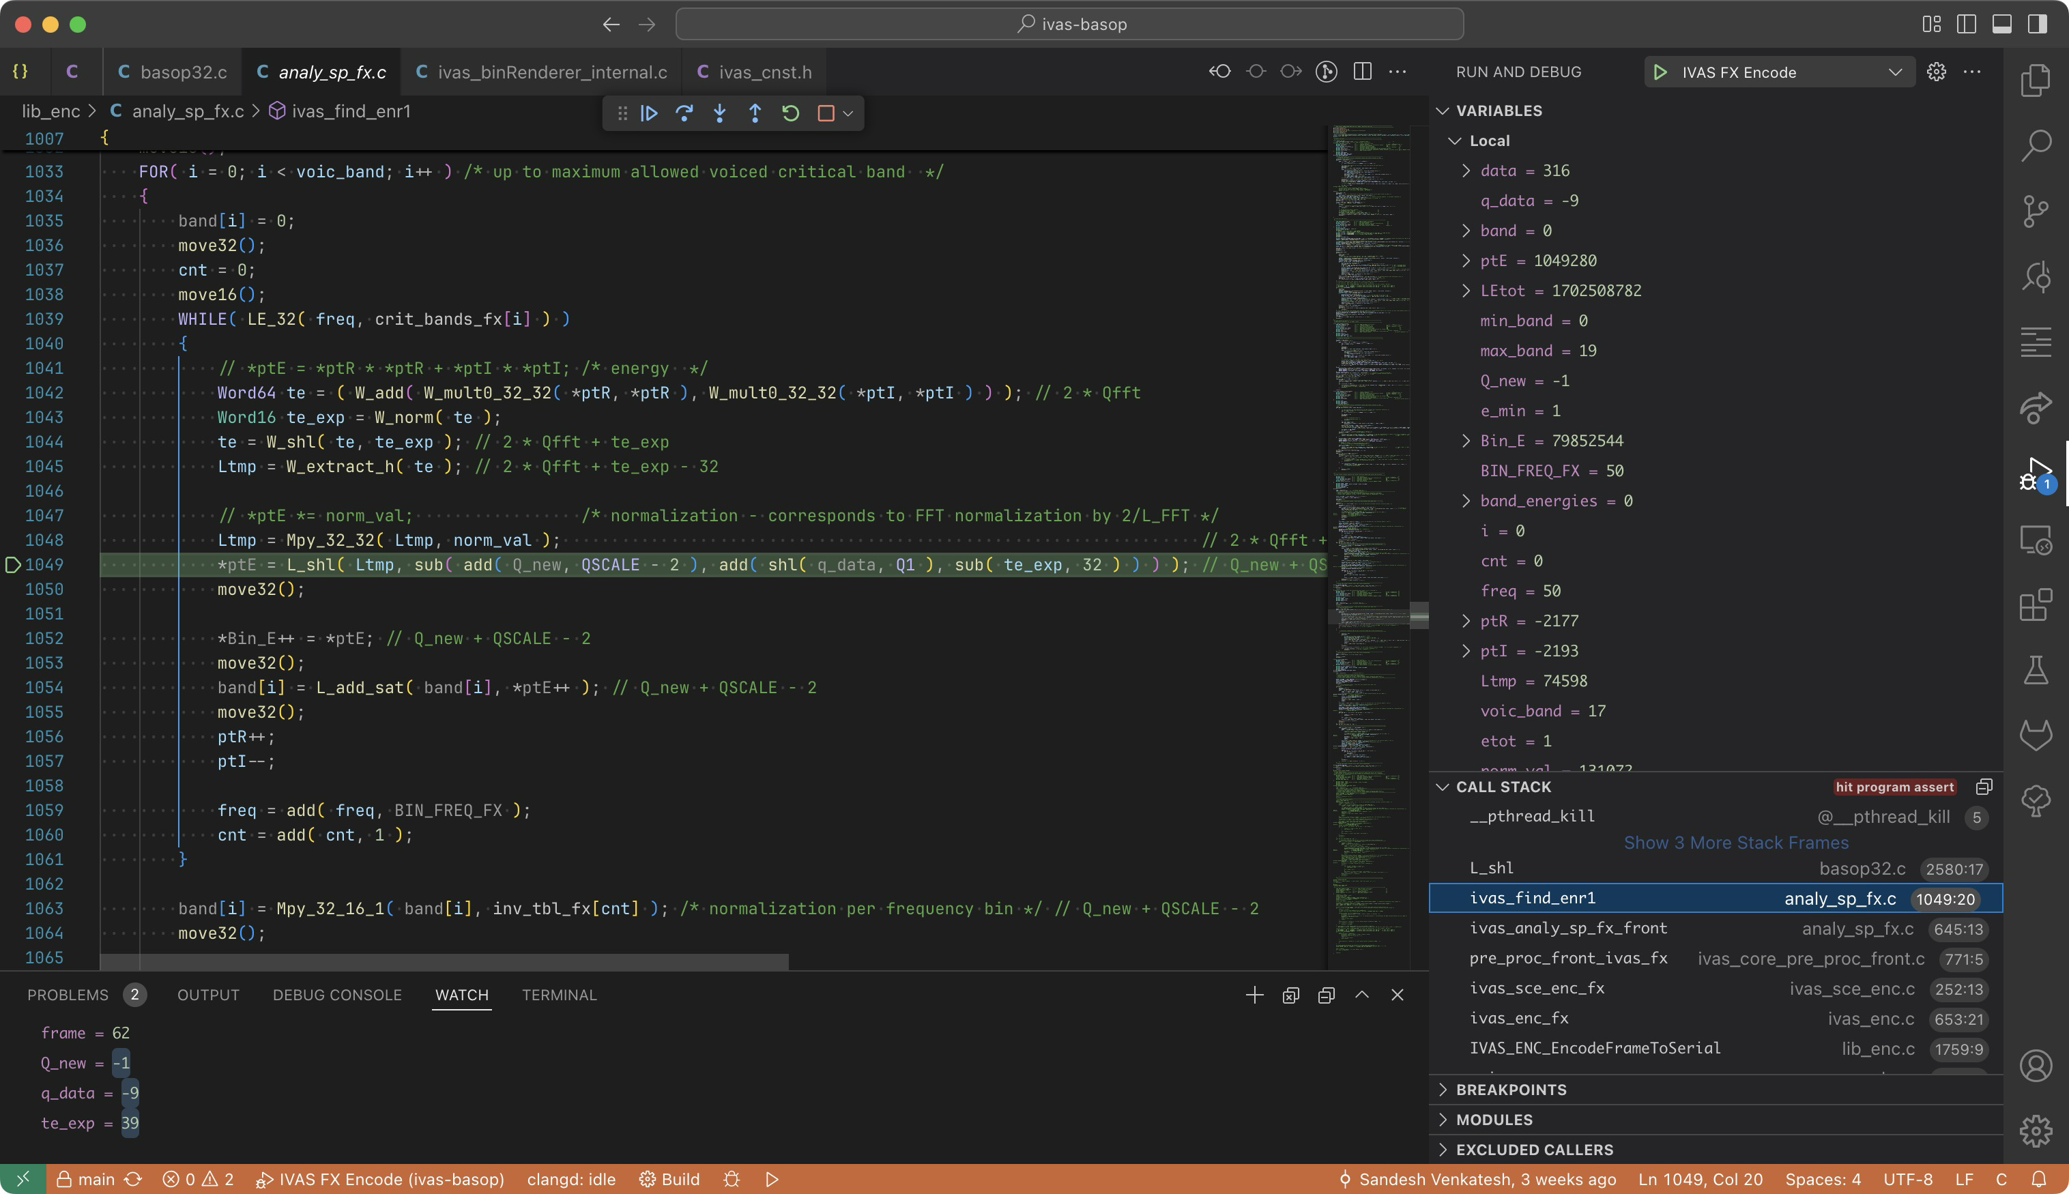Expand the BREAKPOINTS section
Viewport: 2069px width, 1194px height.
click(1511, 1089)
